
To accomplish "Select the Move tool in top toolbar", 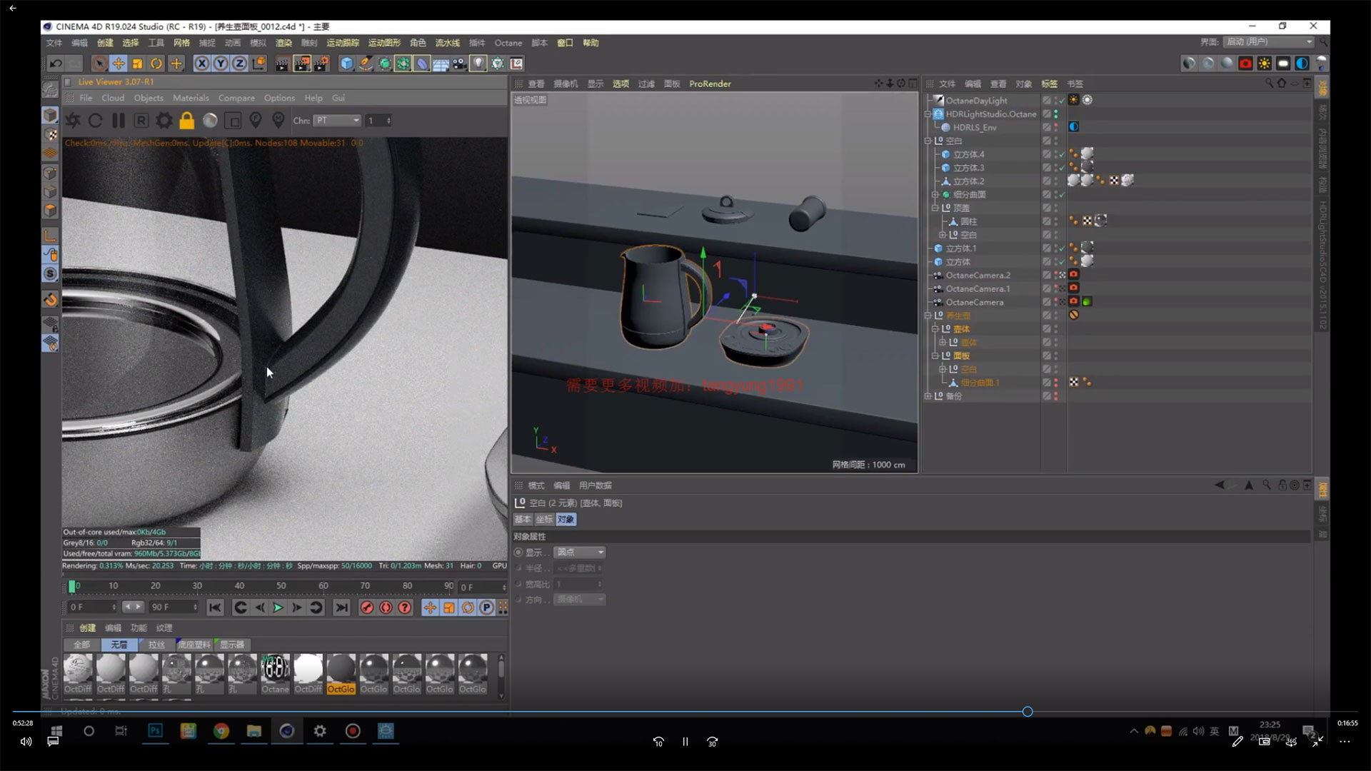I will (119, 64).
